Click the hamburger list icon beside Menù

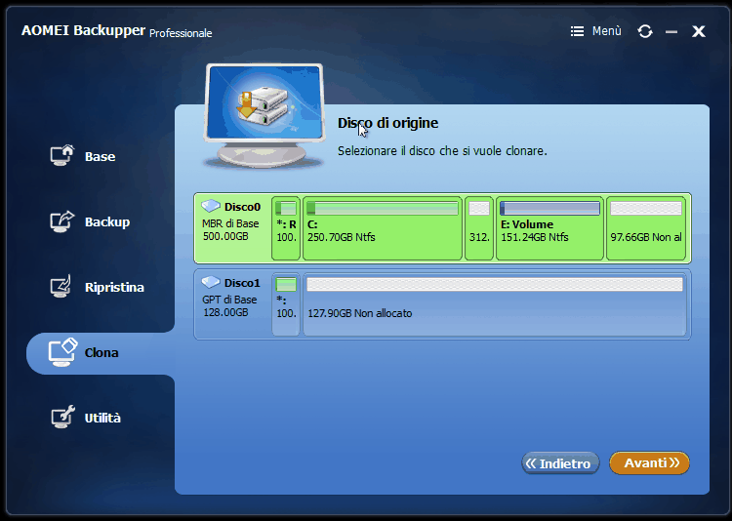point(577,31)
